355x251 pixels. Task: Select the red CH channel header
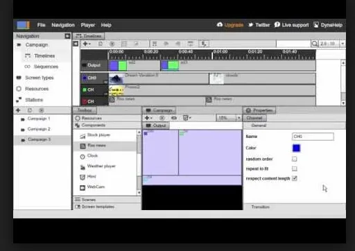[94, 101]
